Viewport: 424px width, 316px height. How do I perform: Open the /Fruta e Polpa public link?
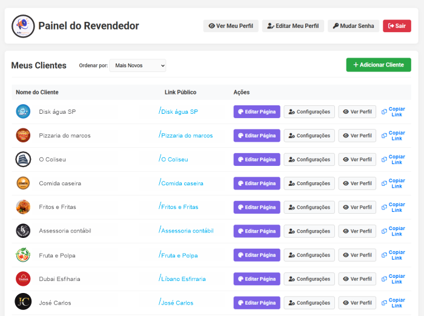click(178, 255)
